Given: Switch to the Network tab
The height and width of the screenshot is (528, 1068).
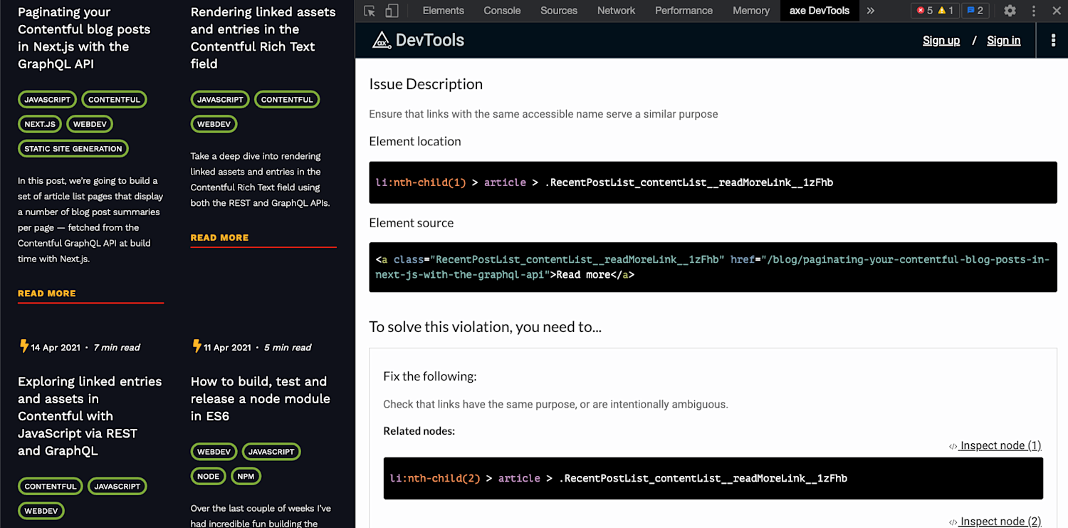Looking at the screenshot, I should click(615, 11).
